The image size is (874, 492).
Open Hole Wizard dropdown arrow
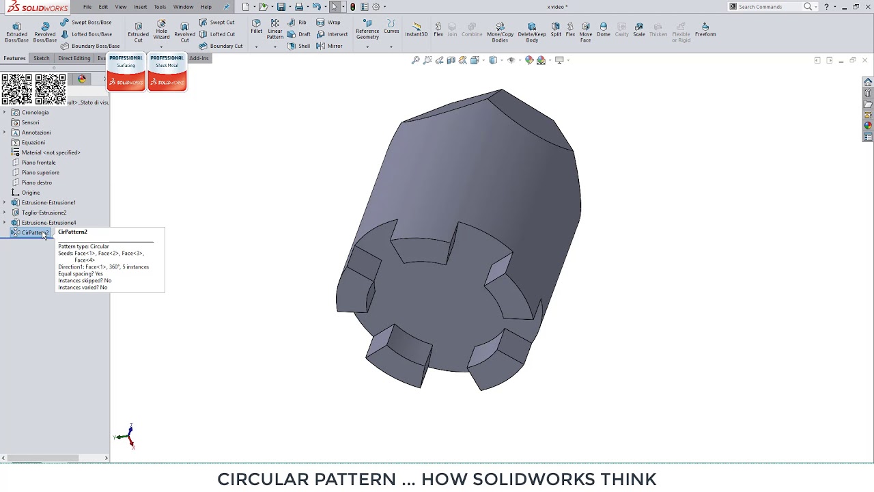(161, 46)
